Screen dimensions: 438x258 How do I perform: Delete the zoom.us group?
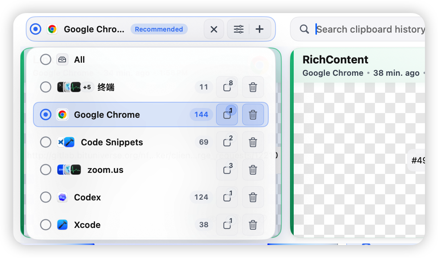tap(253, 170)
